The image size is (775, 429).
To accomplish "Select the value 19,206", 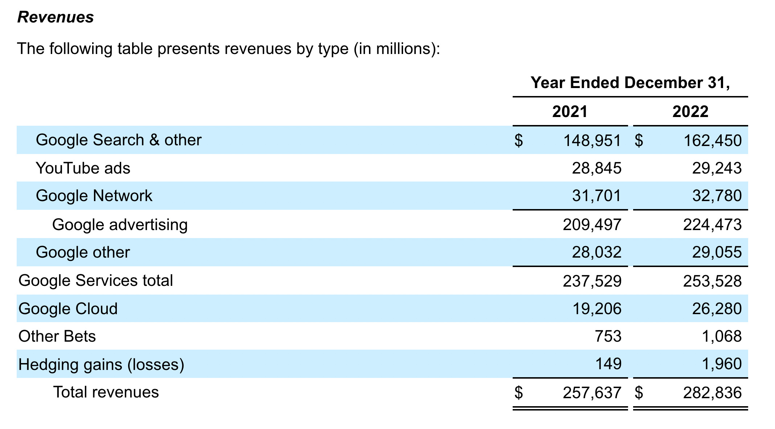I will 597,309.
